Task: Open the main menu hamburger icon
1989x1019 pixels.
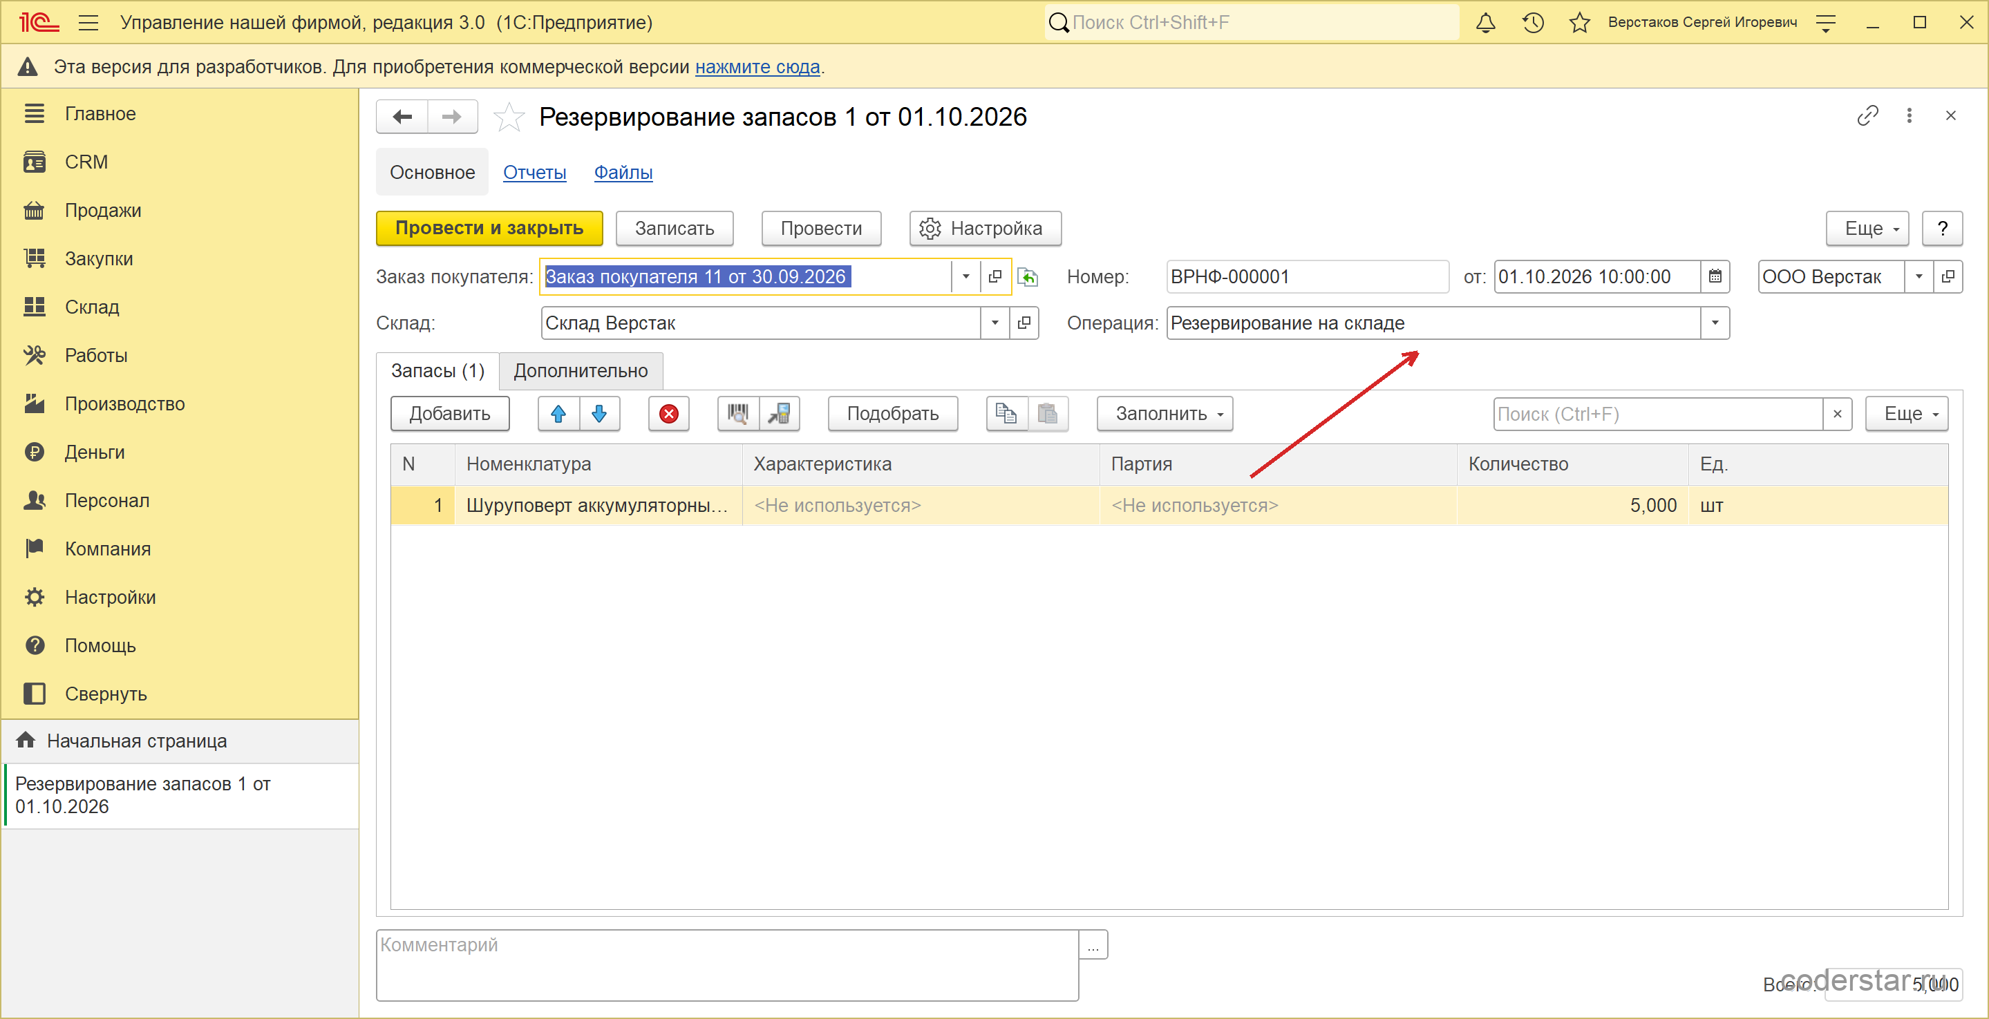Action: pos(88,22)
